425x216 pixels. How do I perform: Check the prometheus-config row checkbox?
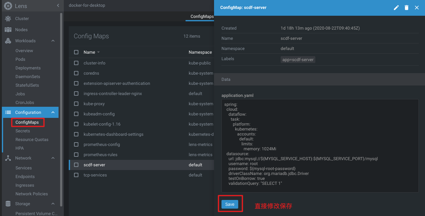[76, 144]
